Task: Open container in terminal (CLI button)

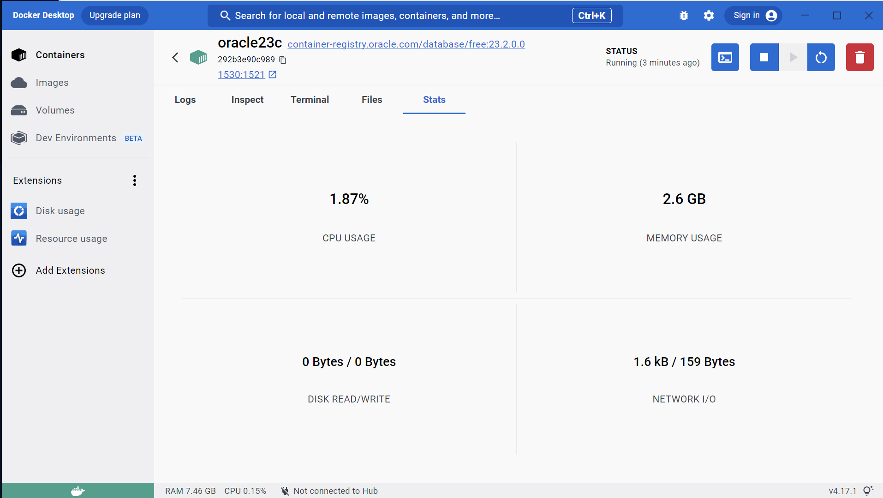Action: tap(725, 57)
